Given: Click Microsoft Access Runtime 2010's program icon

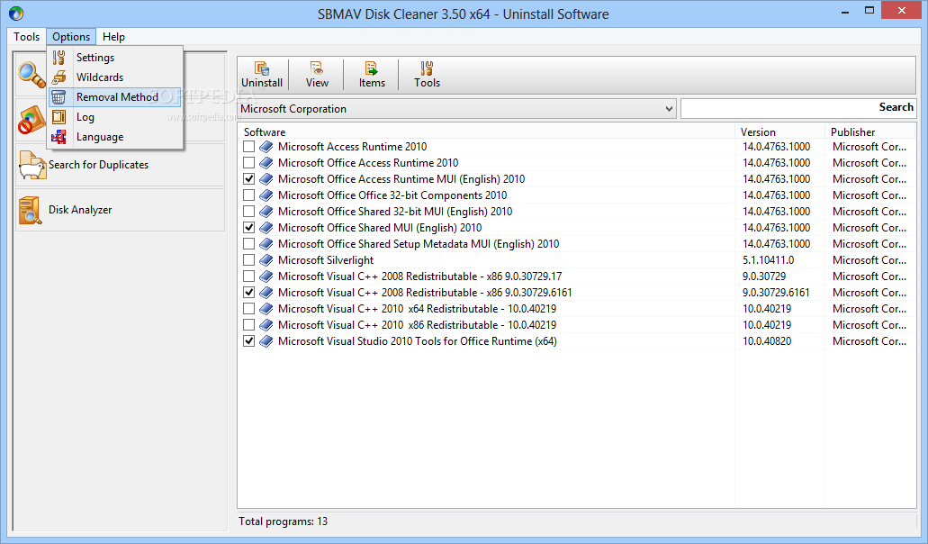Looking at the screenshot, I should click(x=266, y=146).
